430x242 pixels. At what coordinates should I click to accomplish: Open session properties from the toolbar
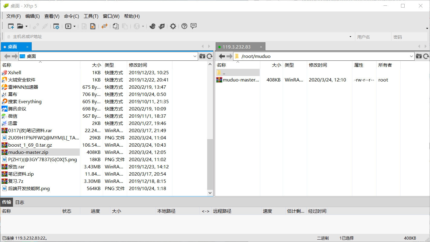pos(56,26)
